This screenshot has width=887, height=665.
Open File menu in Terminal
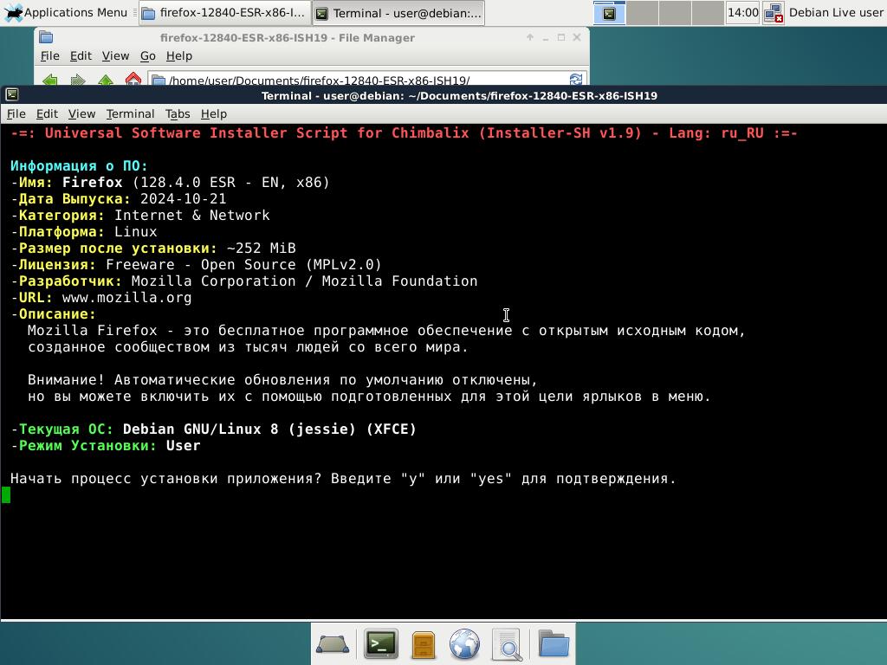16,113
